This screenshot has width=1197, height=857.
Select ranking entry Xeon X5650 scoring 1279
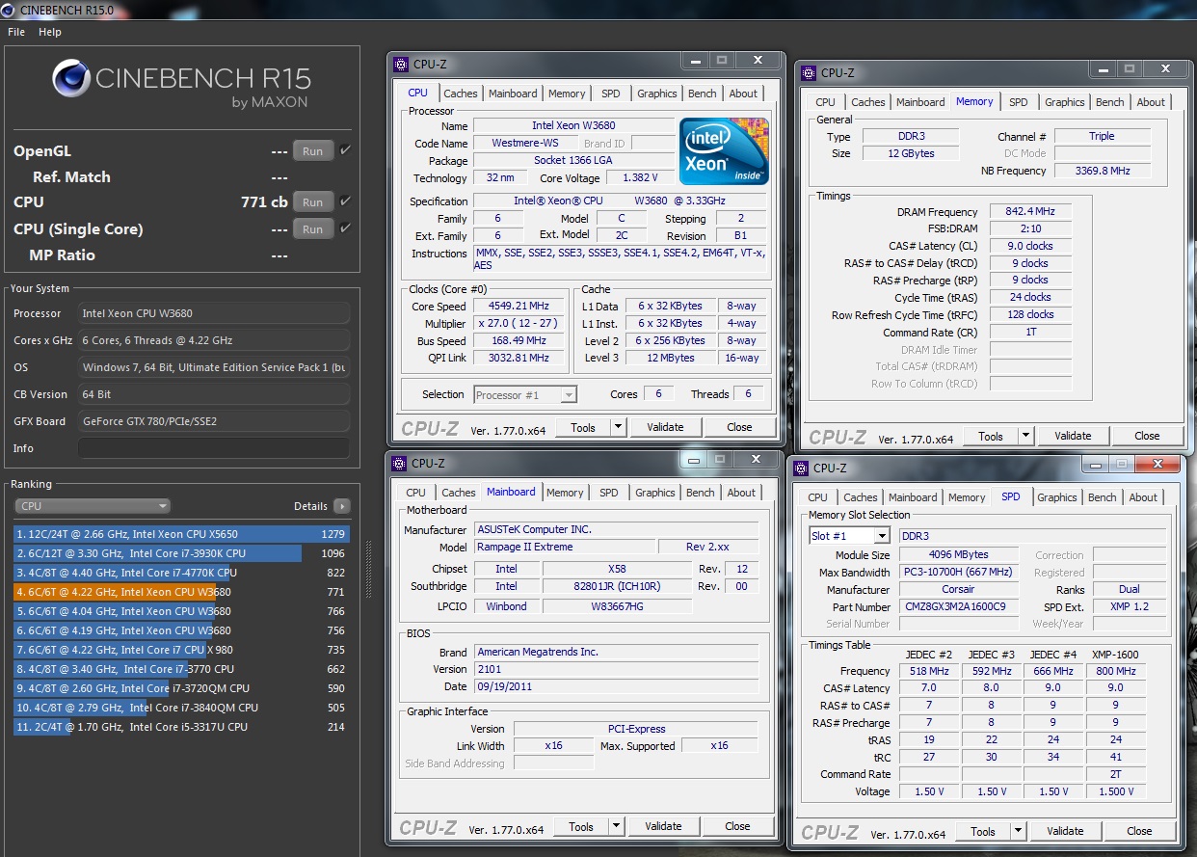181,534
